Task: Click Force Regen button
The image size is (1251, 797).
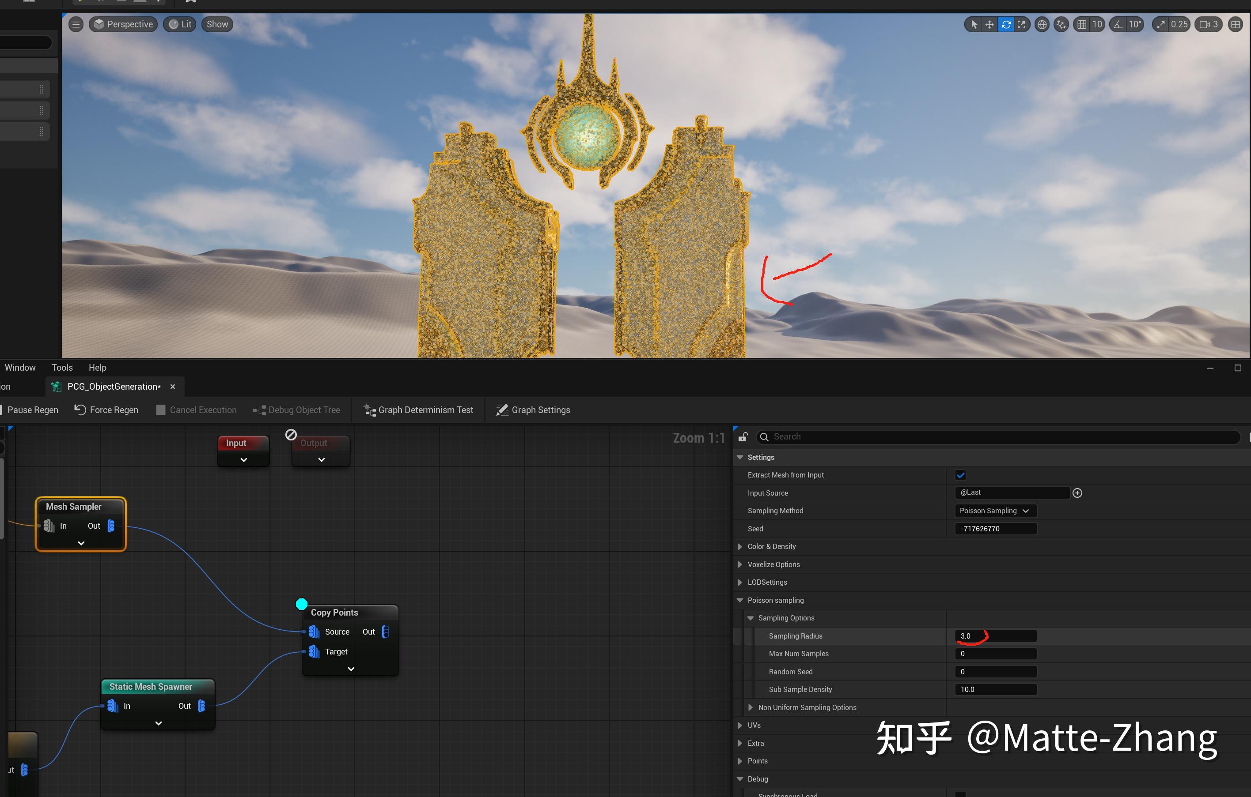Action: point(106,410)
